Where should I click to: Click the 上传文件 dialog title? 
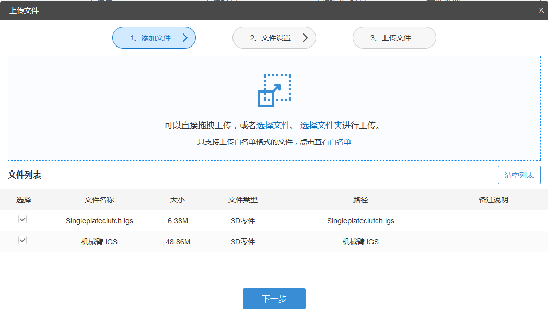(x=24, y=10)
